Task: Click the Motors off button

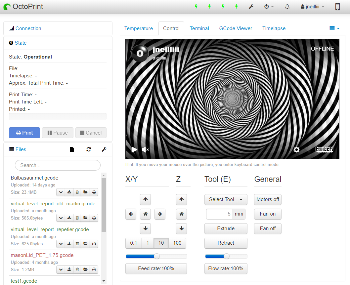Action: 268,199
